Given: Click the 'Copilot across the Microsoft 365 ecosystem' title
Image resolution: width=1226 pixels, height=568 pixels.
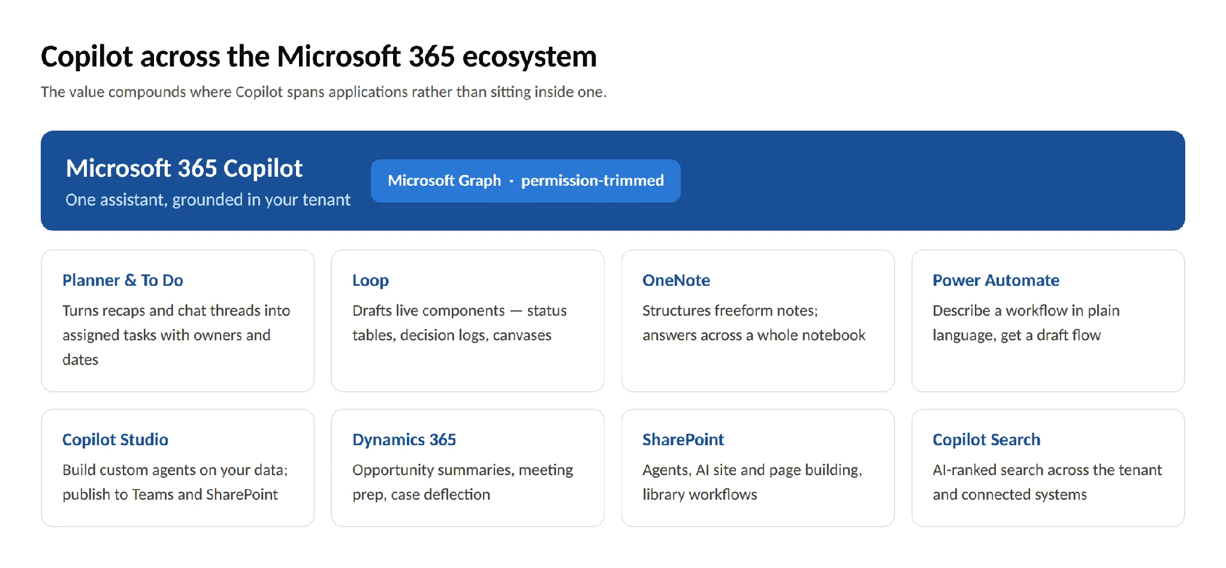Looking at the screenshot, I should (319, 57).
